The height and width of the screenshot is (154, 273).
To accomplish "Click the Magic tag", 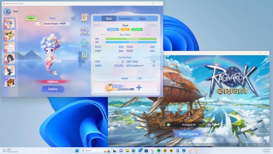I will 125,29.
